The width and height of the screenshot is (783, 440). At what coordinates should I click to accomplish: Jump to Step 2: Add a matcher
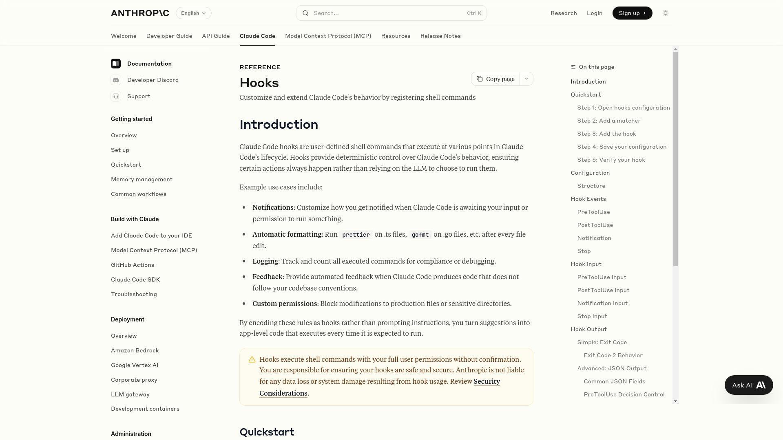click(x=609, y=121)
